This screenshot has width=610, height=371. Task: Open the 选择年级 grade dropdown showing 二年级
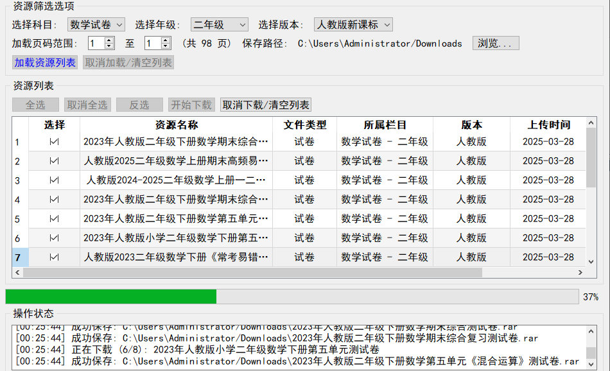click(x=219, y=23)
